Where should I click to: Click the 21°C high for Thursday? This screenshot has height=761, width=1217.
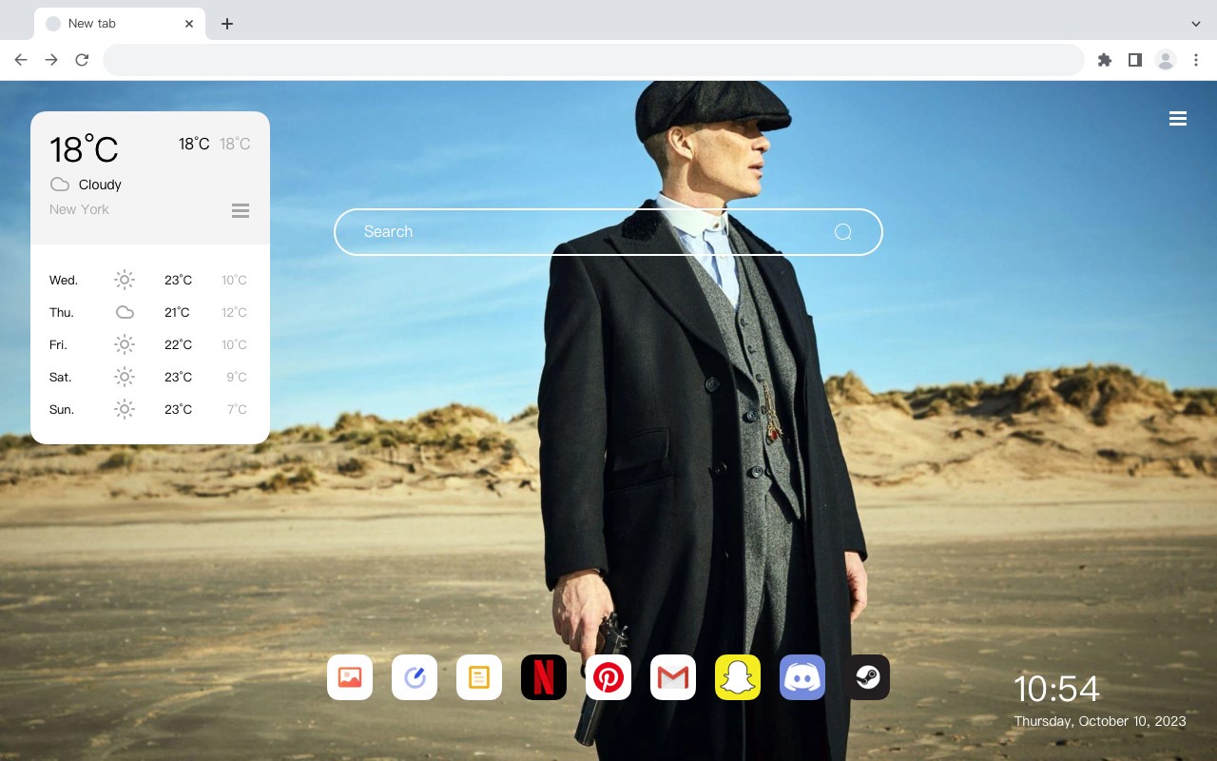pyautogui.click(x=177, y=312)
